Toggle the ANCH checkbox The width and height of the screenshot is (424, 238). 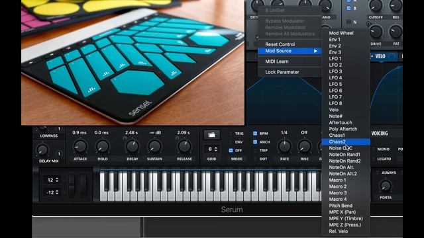255,141
